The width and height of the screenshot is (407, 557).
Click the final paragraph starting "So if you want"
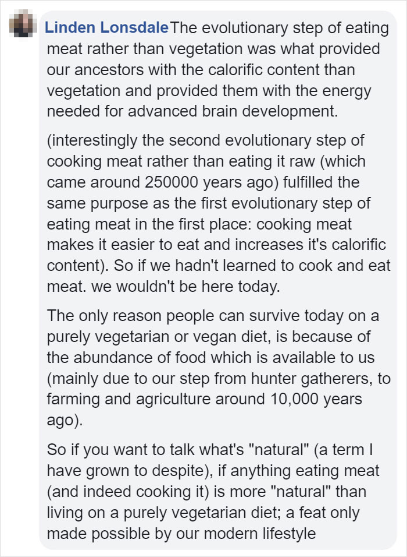point(213,492)
